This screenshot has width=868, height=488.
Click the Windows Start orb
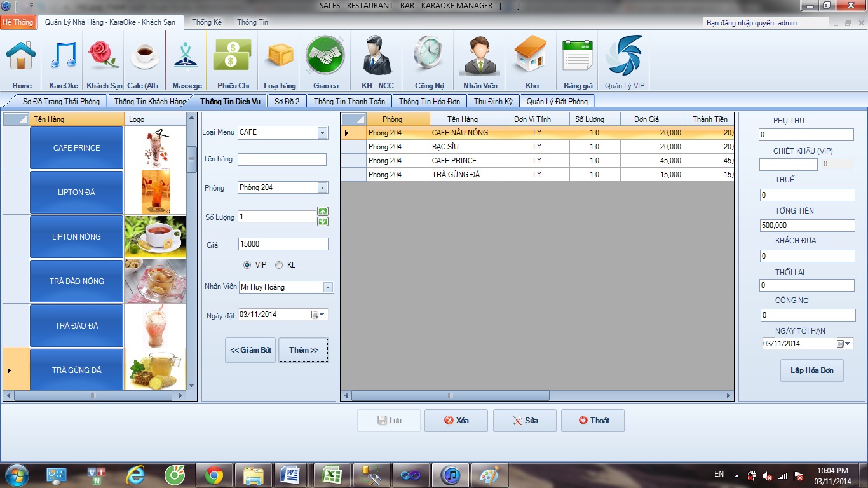15,475
